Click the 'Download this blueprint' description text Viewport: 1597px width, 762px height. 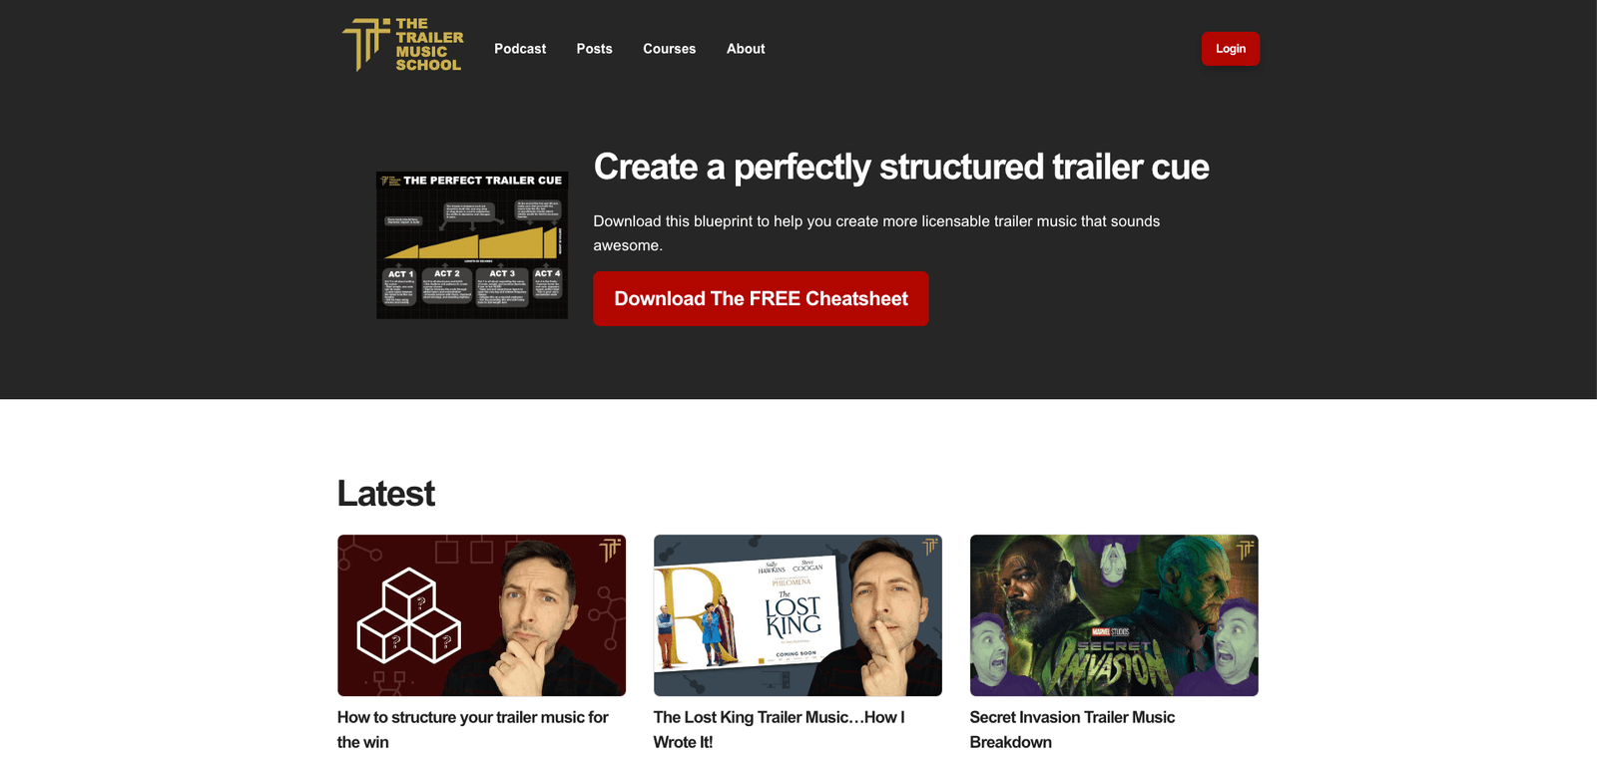tap(876, 233)
